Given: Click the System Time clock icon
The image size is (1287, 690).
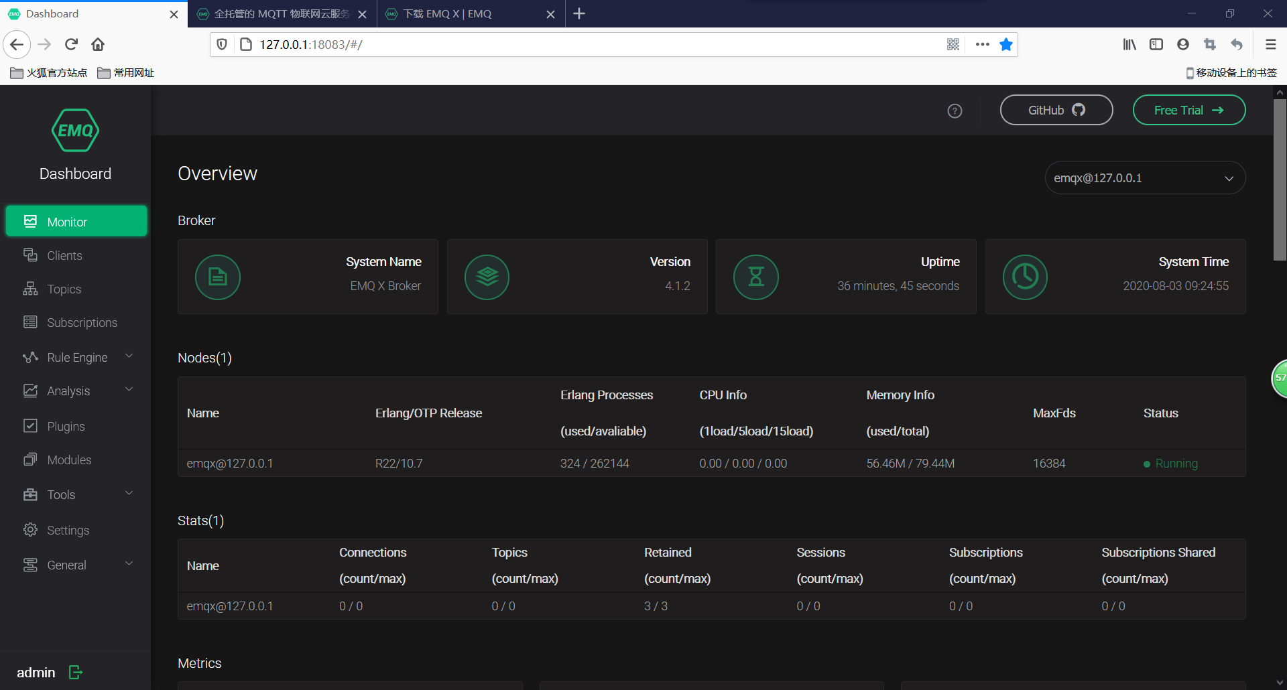Looking at the screenshot, I should pyautogui.click(x=1025, y=277).
